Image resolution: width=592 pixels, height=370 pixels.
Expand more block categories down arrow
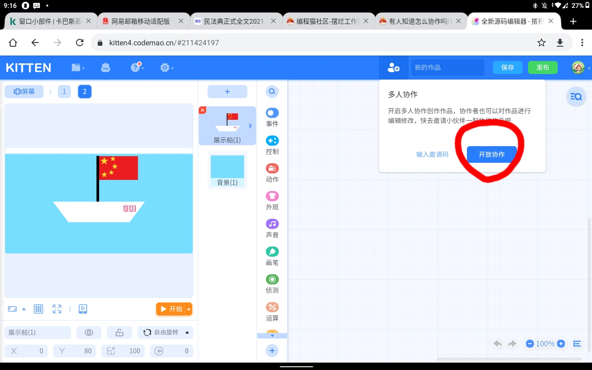click(x=272, y=336)
